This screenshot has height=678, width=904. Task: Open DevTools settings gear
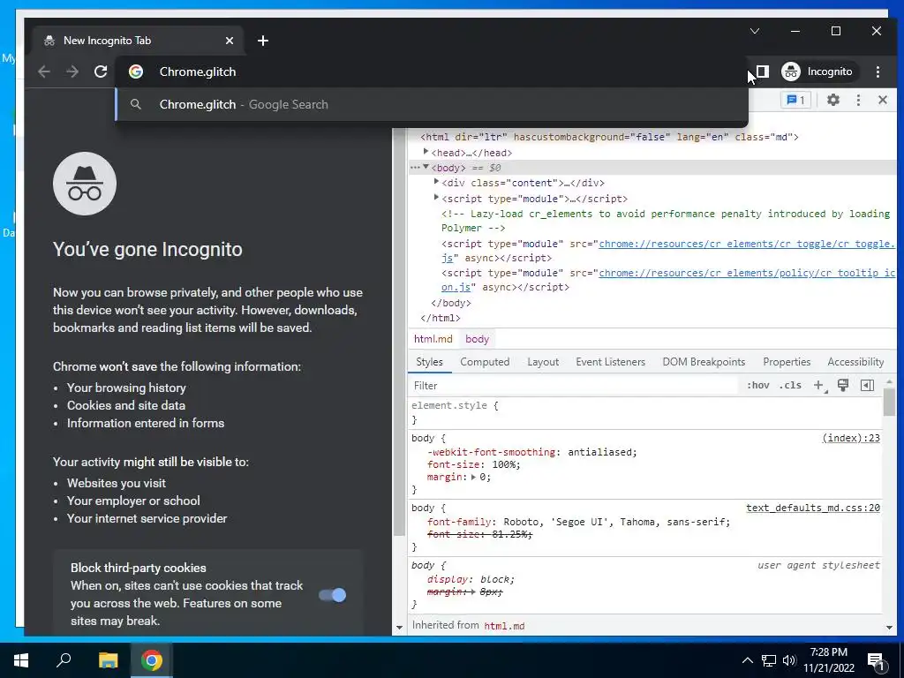832,100
